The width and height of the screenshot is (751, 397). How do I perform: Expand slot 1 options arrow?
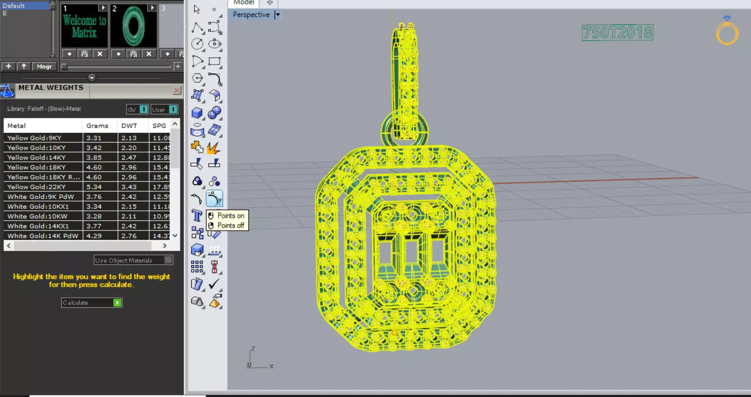pos(102,8)
